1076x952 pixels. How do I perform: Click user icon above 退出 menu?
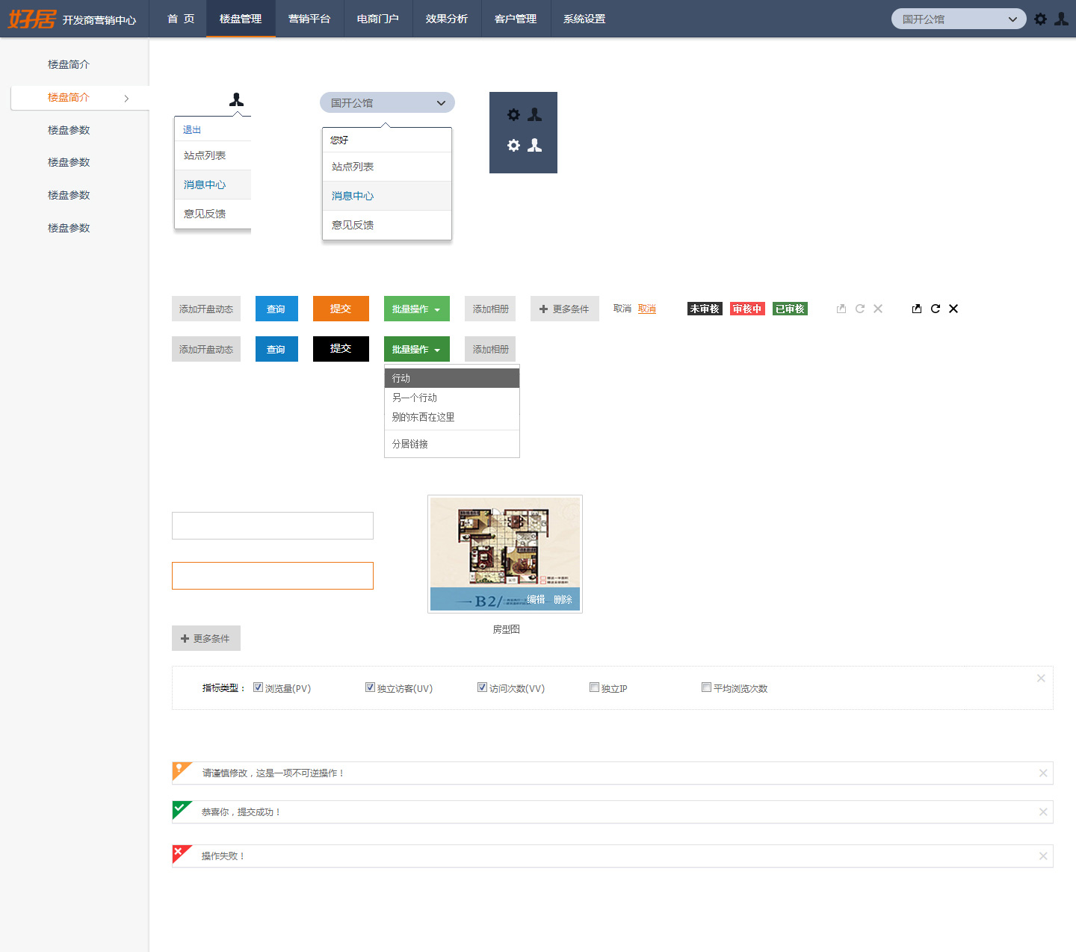coord(236,99)
